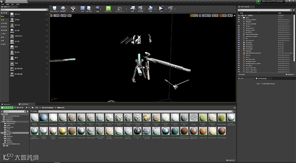Expand the Blueprints folder in tree
Screen dimensions: 296x163
pyautogui.click(x=4, y=127)
